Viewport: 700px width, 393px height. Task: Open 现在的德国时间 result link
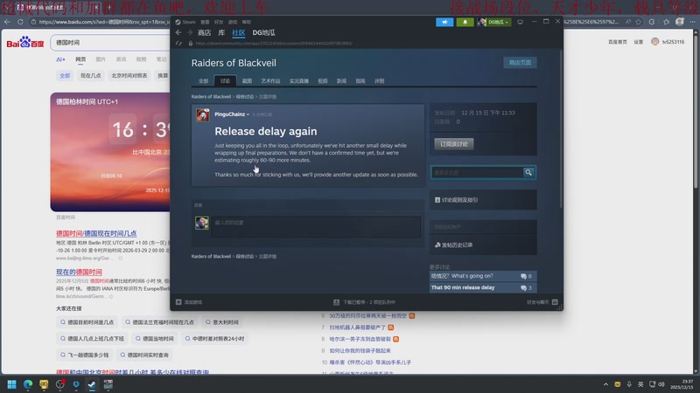click(x=79, y=272)
